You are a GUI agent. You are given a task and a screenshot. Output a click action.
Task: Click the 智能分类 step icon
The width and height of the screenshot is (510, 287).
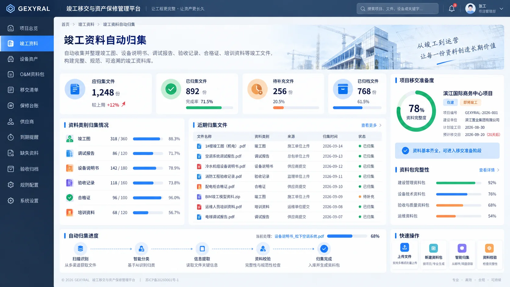pyautogui.click(x=141, y=249)
